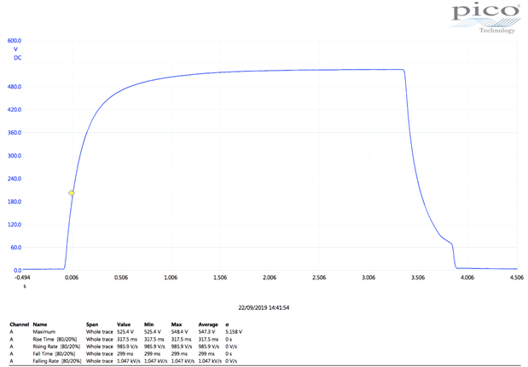The height and width of the screenshot is (367, 528).
Task: Select the 180.0 voltage axis label
Action: point(15,202)
